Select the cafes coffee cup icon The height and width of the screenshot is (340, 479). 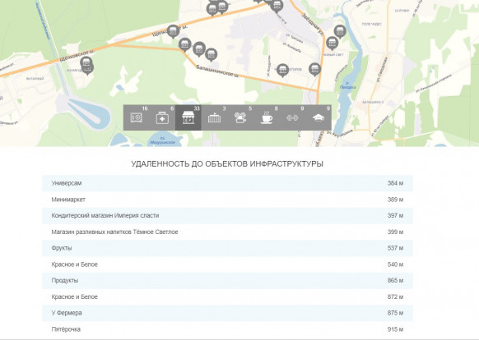(x=267, y=117)
